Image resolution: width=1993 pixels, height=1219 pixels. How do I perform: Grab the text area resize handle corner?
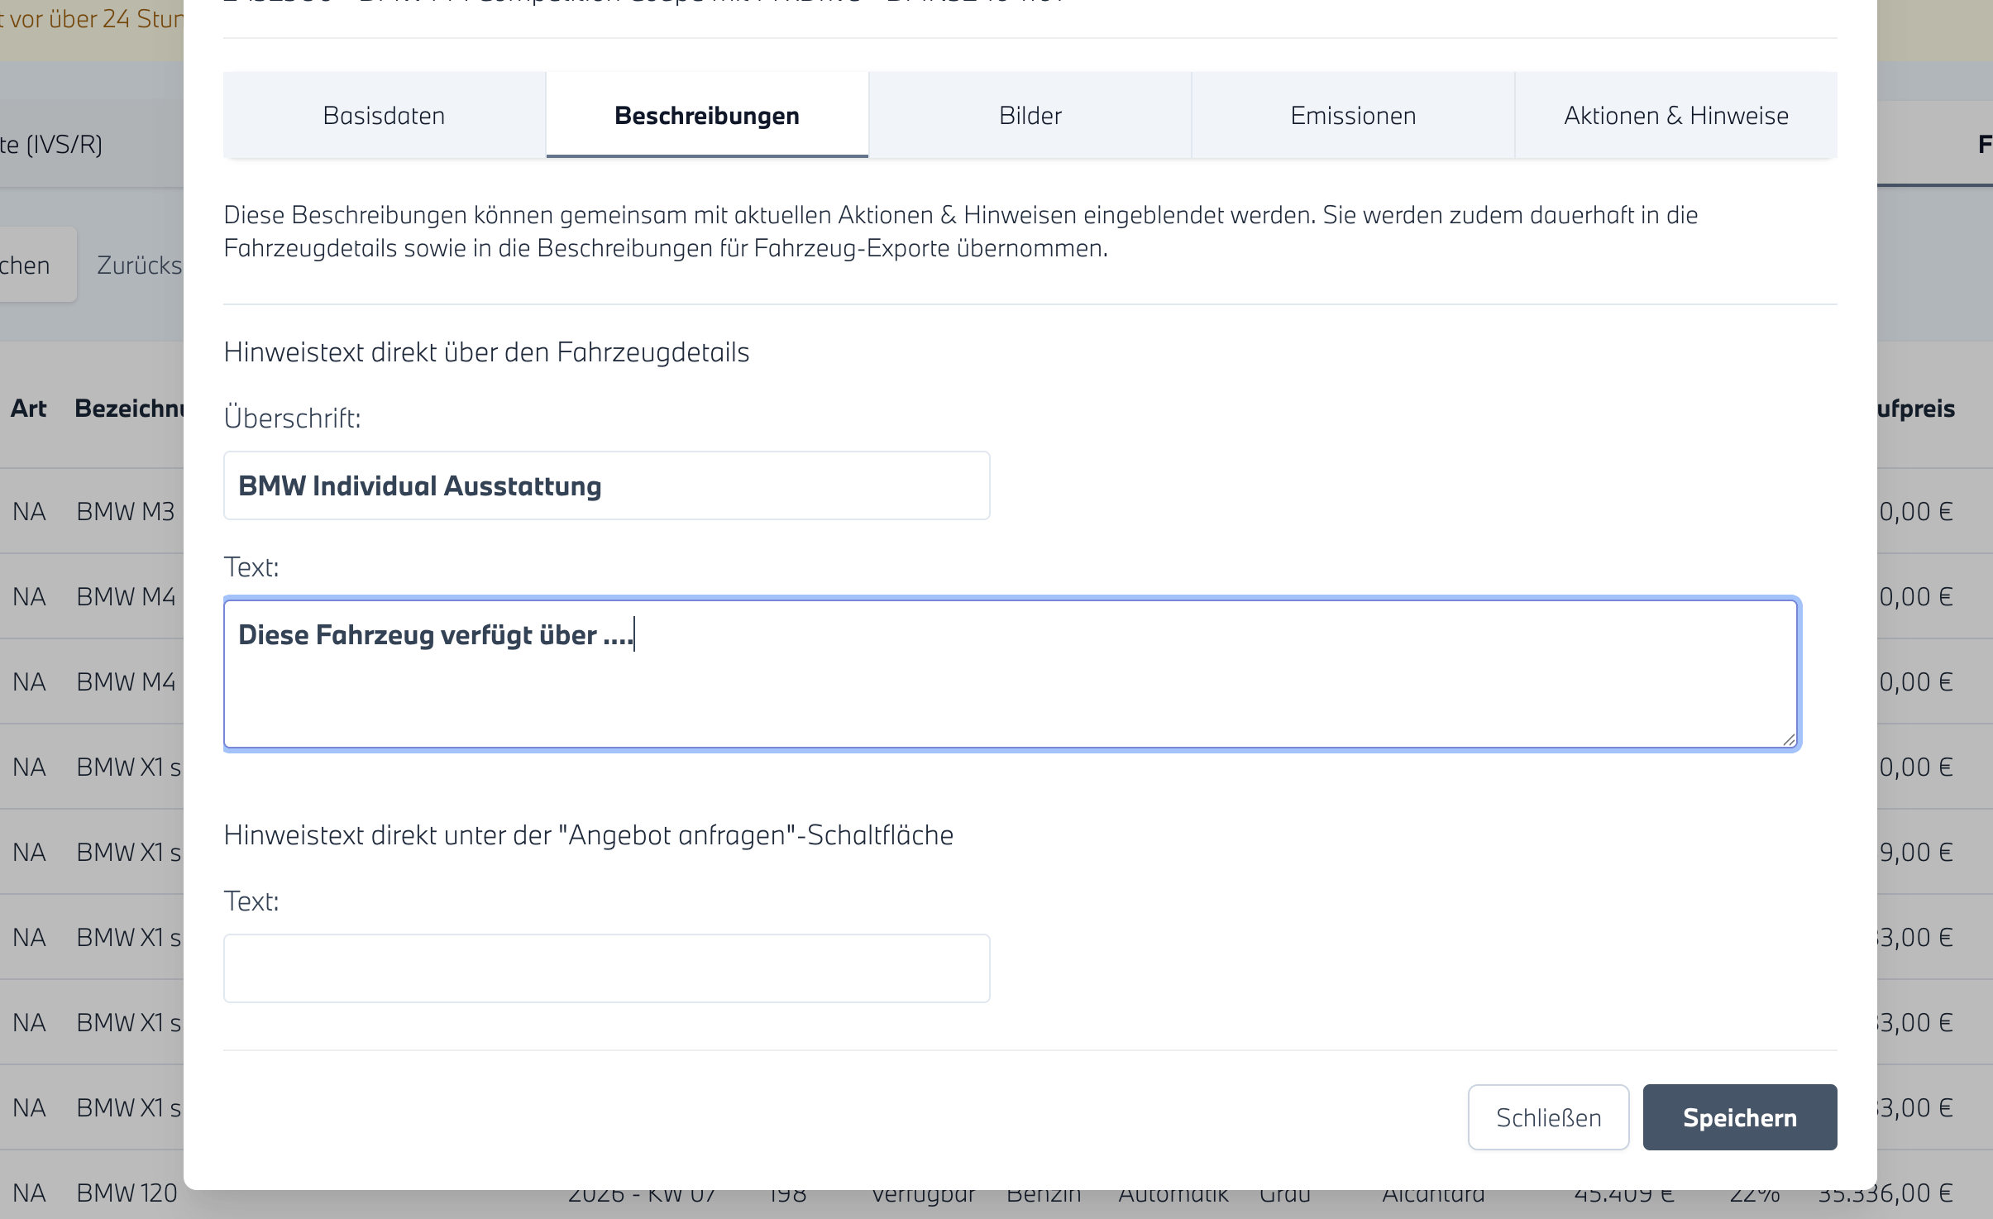click(x=1789, y=740)
